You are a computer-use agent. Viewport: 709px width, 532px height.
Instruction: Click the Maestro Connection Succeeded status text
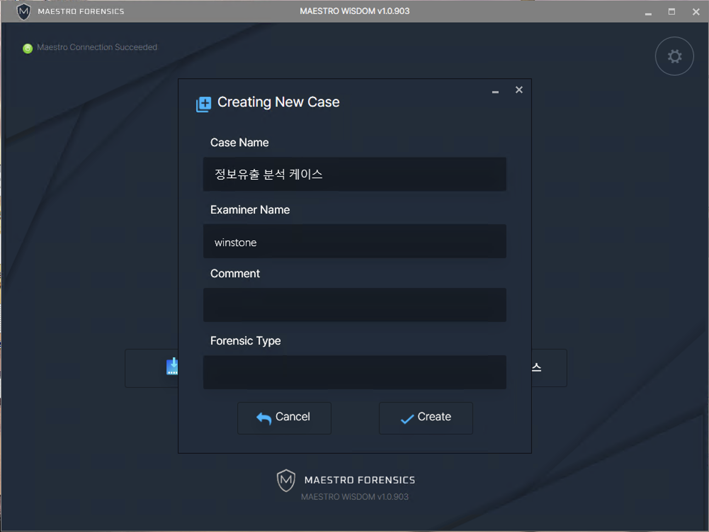97,47
